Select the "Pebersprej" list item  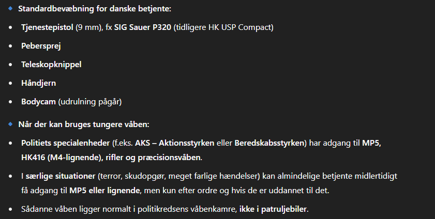point(41,46)
